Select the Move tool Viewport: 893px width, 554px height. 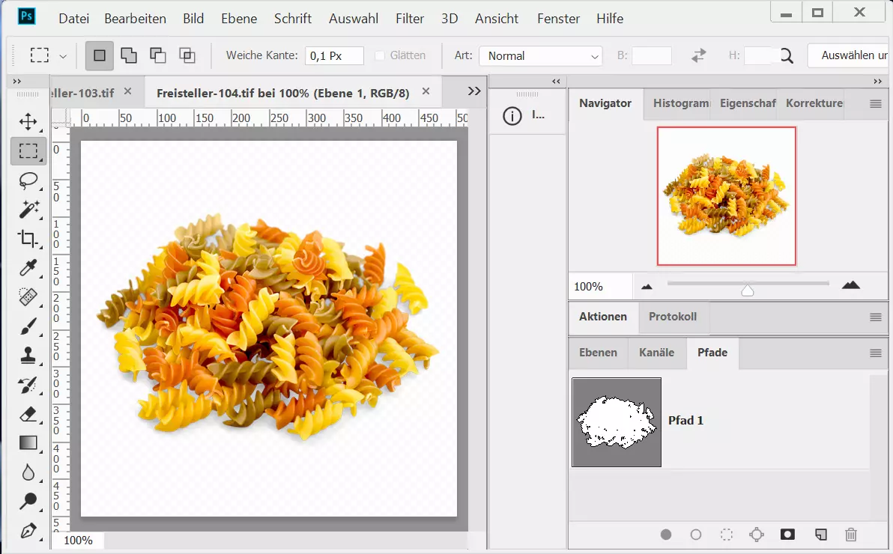[x=28, y=121]
